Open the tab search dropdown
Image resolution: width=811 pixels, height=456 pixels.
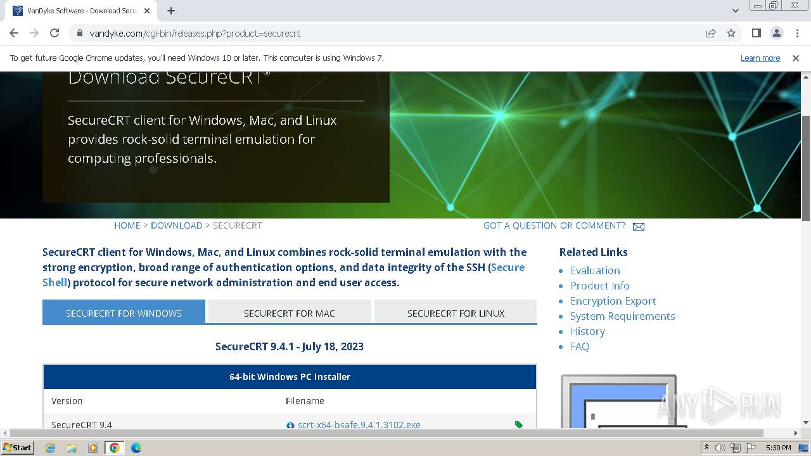tap(736, 11)
